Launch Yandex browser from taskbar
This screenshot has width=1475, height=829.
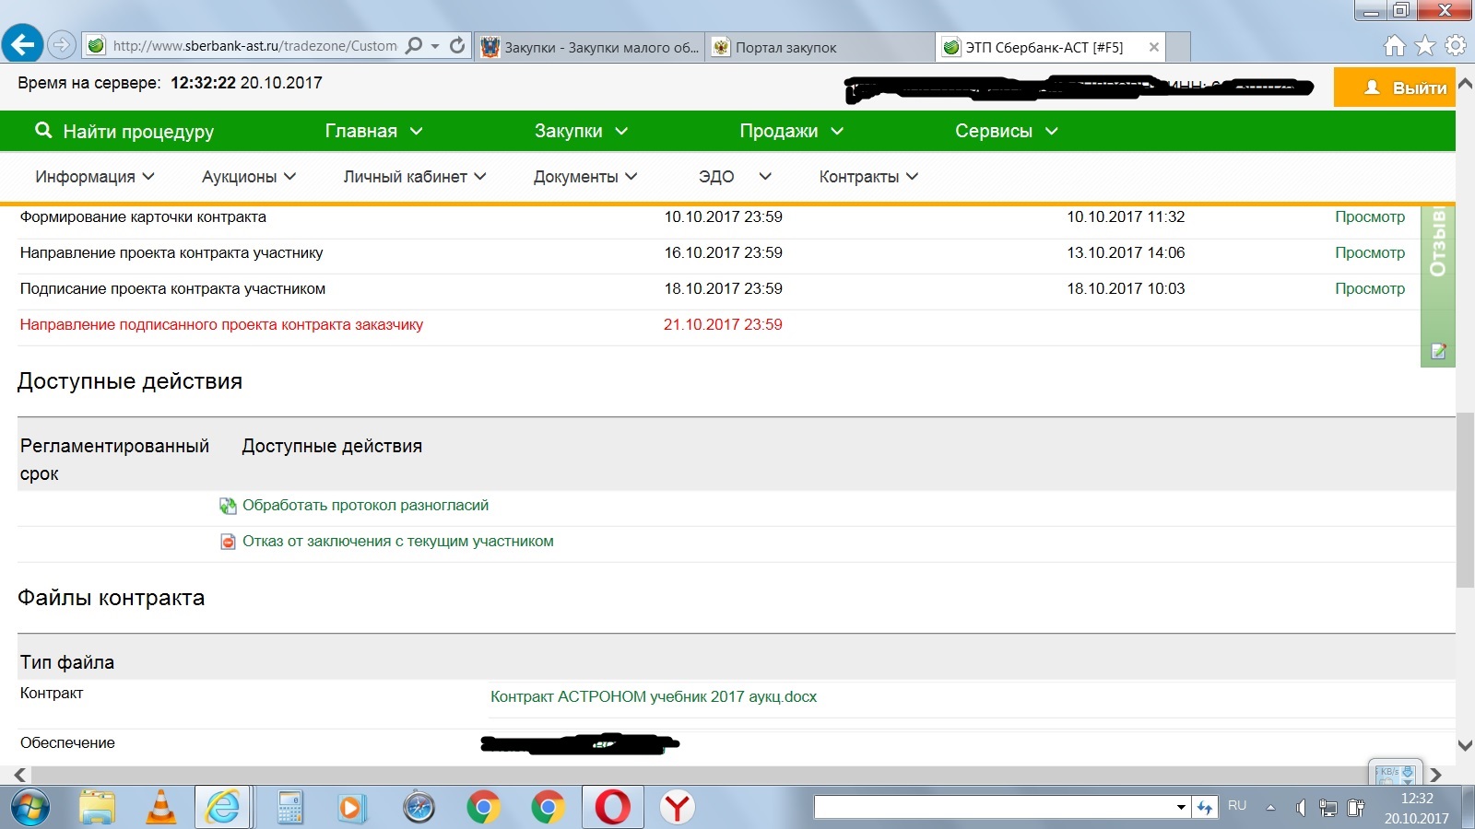[678, 808]
